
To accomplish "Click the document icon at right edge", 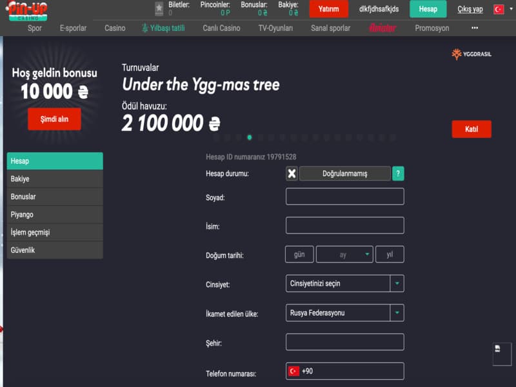I will point(498,349).
